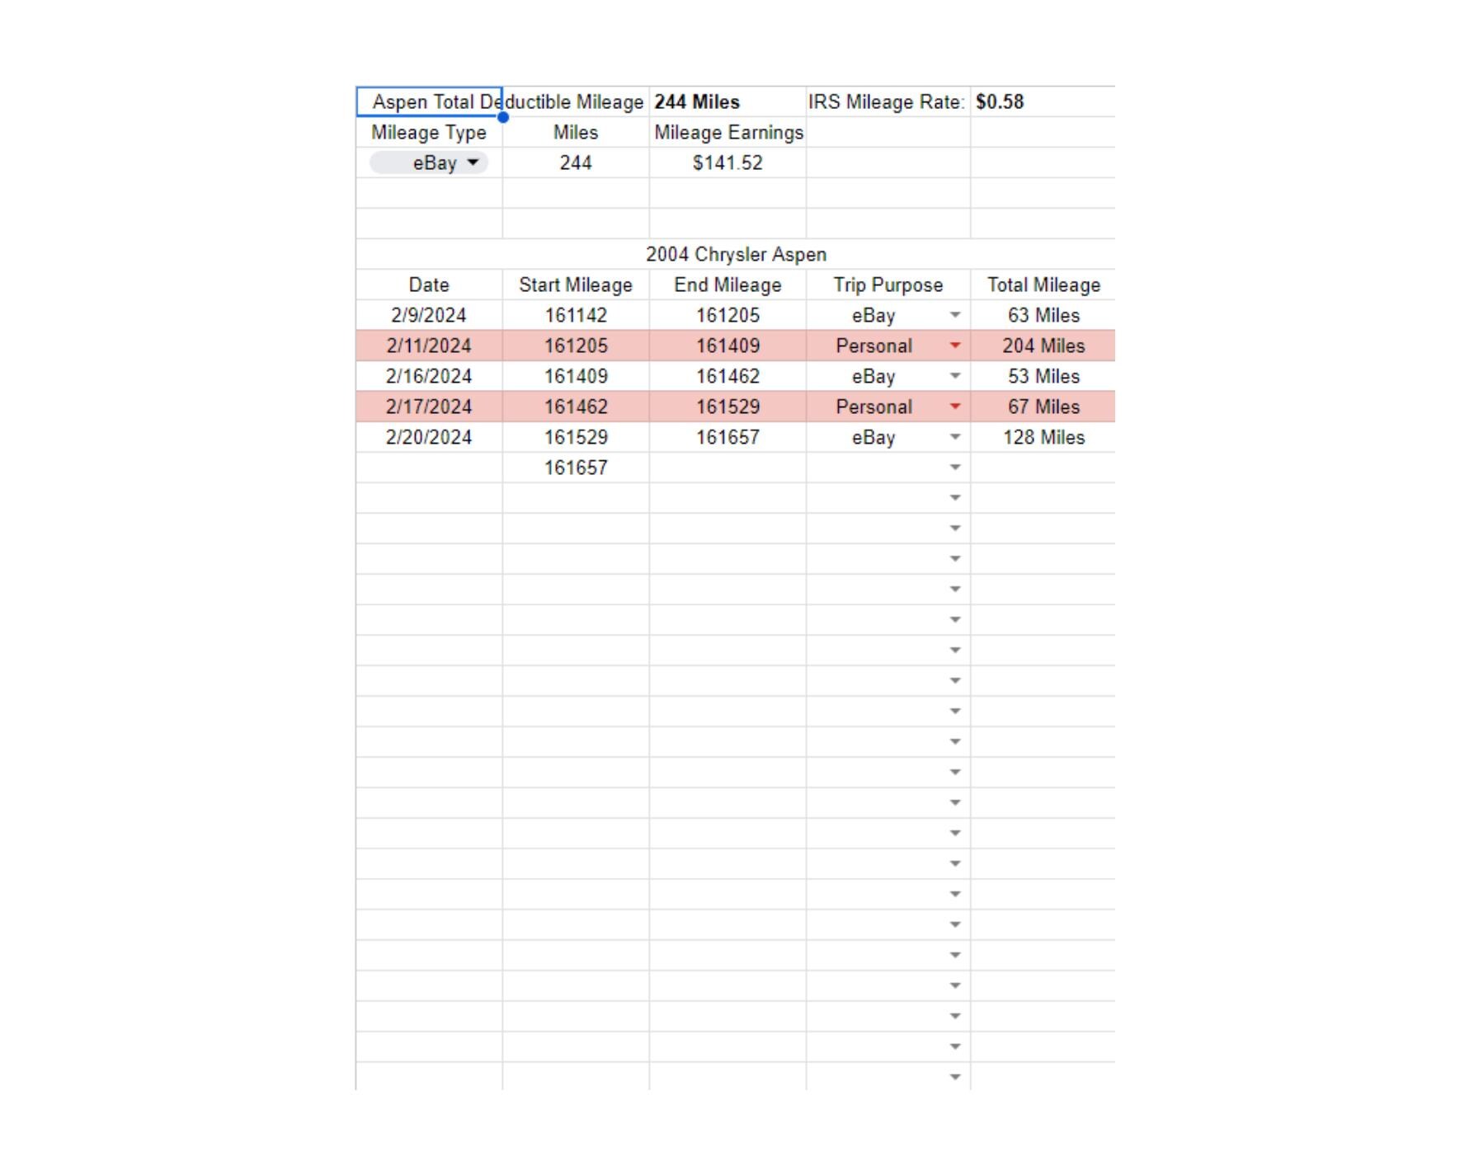Open Trip Purpose dropdown on the 2/16/2024 row
The image size is (1469, 1175).
(x=955, y=376)
